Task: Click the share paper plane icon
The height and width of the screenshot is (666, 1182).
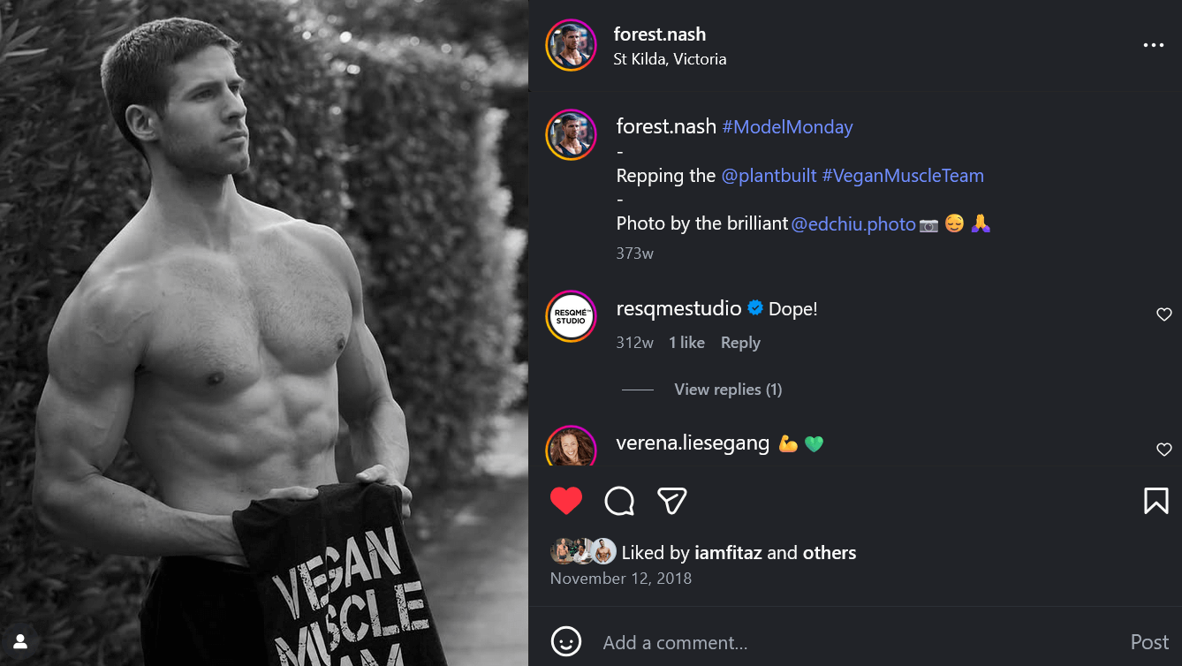Action: [x=672, y=501]
